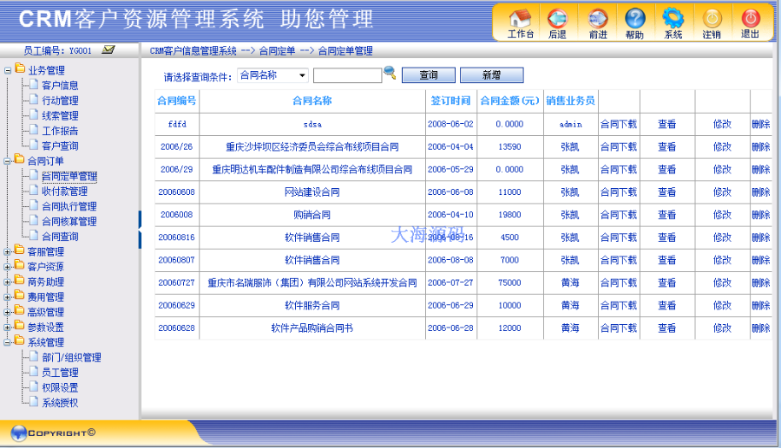Click 查看 for contract 20060816
Image resolution: width=781 pixels, height=448 pixels.
[x=667, y=237]
